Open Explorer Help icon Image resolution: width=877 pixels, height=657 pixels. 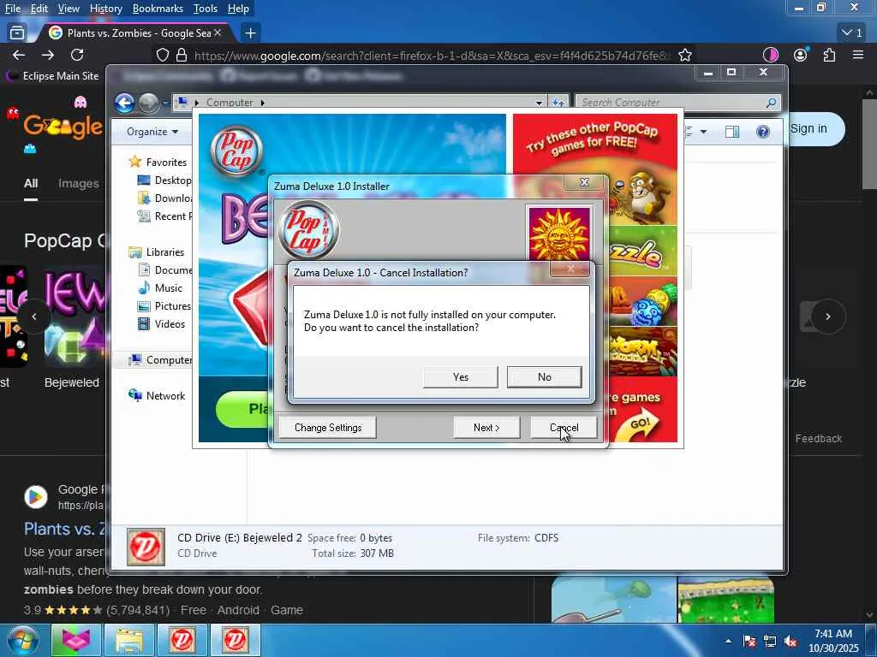[762, 132]
